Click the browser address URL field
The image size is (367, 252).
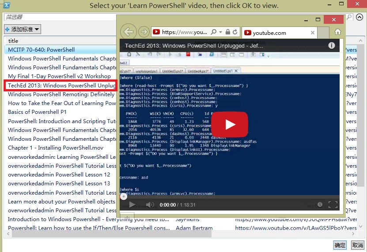coord(185,32)
